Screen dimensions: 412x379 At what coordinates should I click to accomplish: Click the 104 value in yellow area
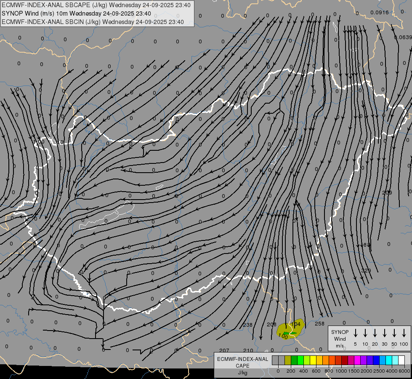(x=295, y=324)
